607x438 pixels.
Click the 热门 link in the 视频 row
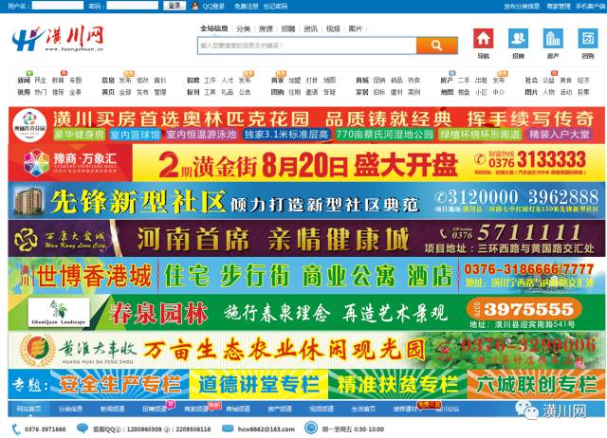(x=40, y=93)
